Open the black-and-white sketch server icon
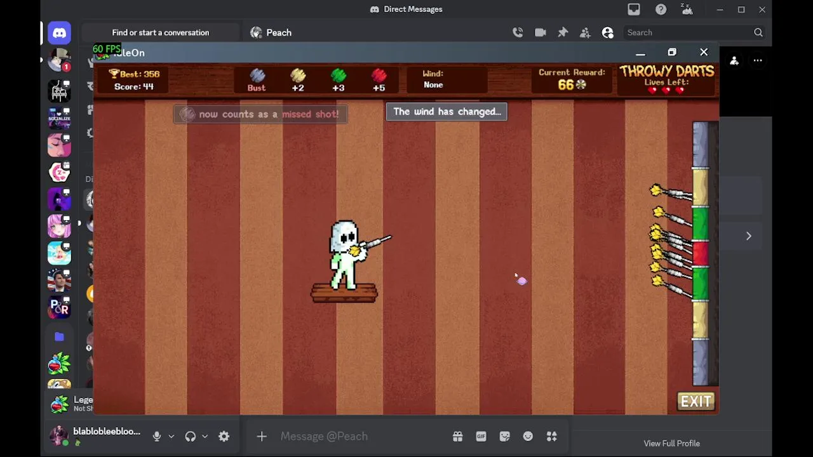813x457 pixels. (x=59, y=91)
